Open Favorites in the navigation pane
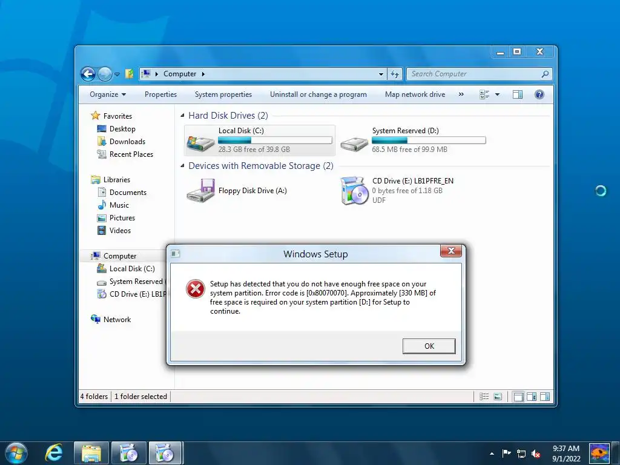The image size is (620, 465). (x=117, y=116)
